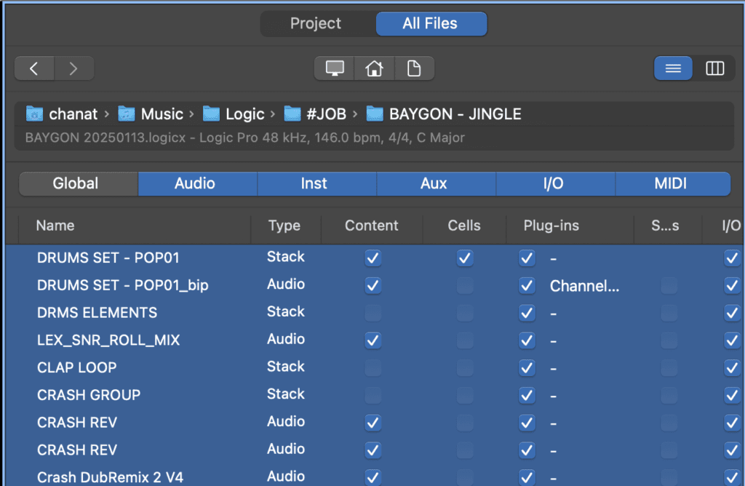Enable Sends checkbox for DRUMS SET - POP01_bip
Image resolution: width=745 pixels, height=486 pixels.
(x=669, y=285)
